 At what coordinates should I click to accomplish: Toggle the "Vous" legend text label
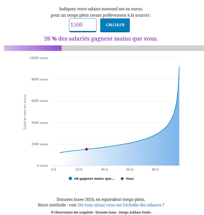[130, 179]
